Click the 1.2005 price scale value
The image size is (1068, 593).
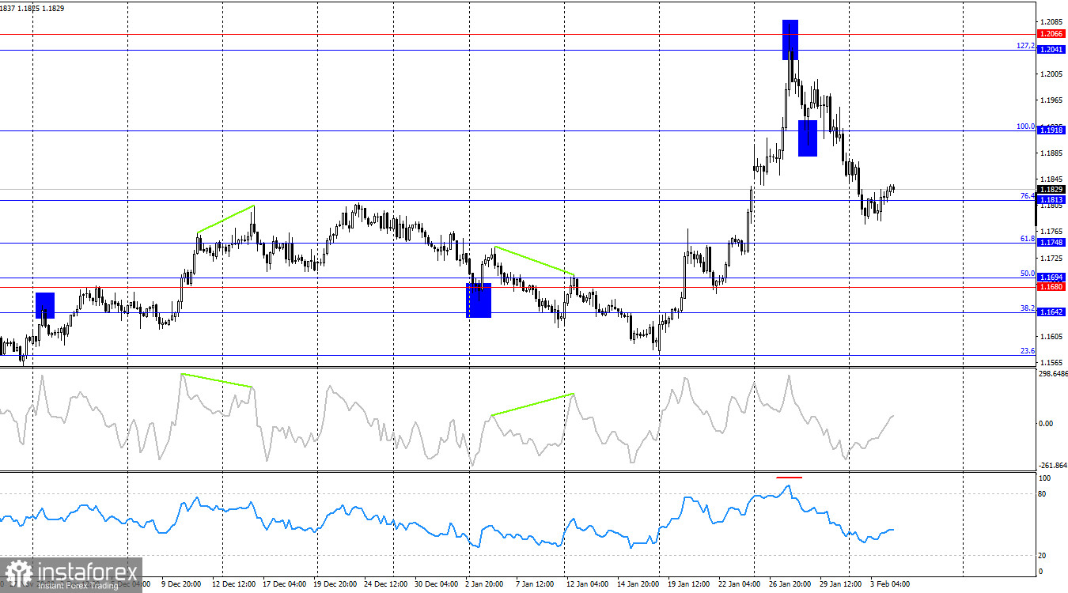1051,74
